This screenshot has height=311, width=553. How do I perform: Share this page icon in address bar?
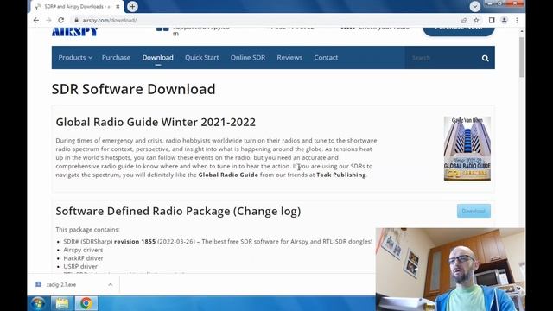[464, 20]
